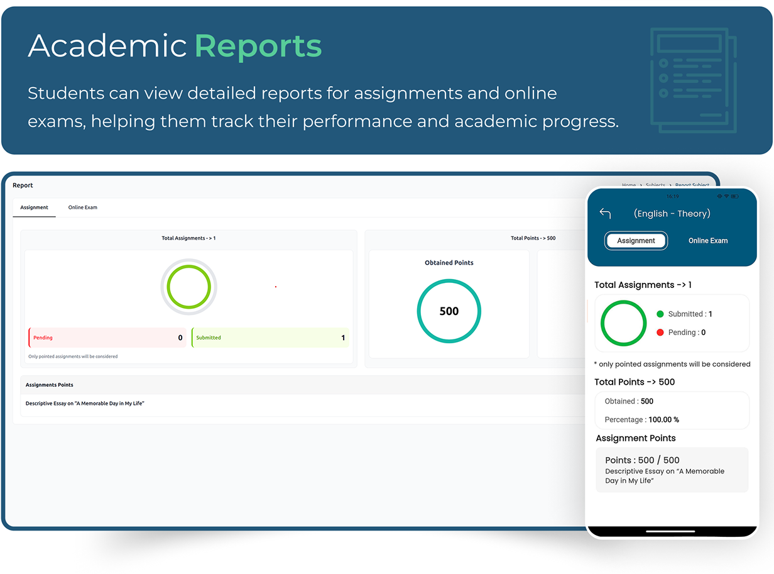Toggle the Assignment segment on the mobile app

[636, 240]
